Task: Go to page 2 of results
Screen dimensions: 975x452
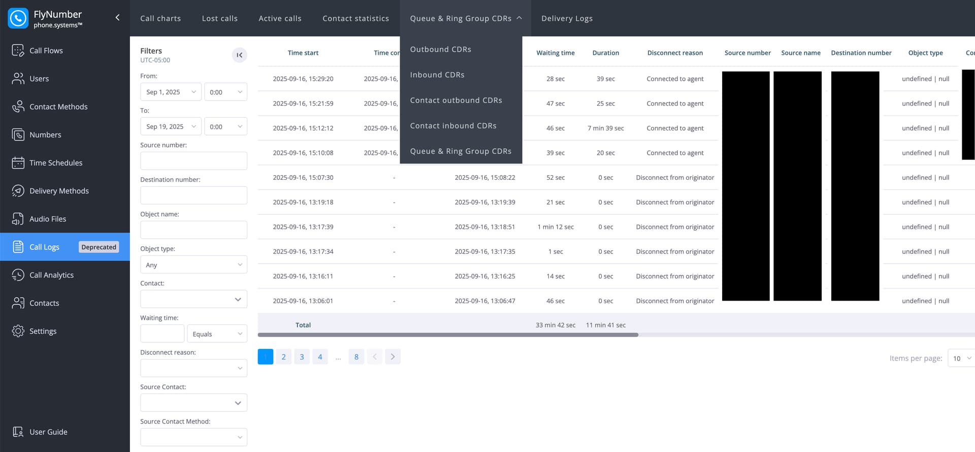Action: 283,357
